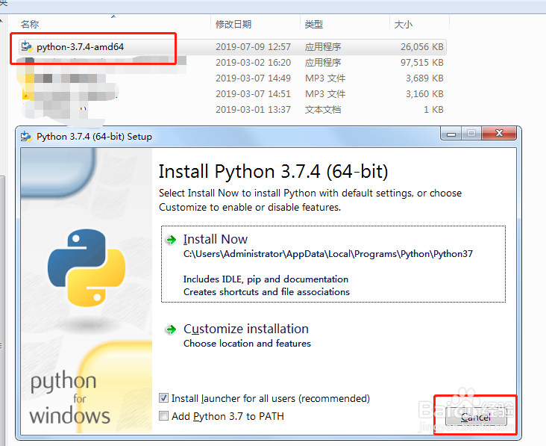Sort files by the 名称 column header
The height and width of the screenshot is (446, 546).
click(x=30, y=25)
